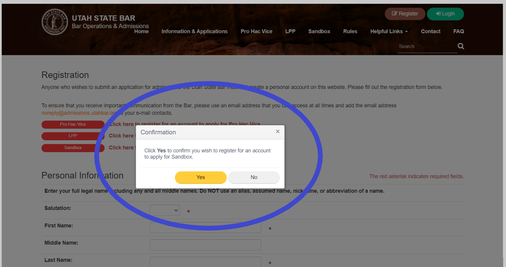Click the green Login button
The height and width of the screenshot is (267, 506).
[445, 14]
